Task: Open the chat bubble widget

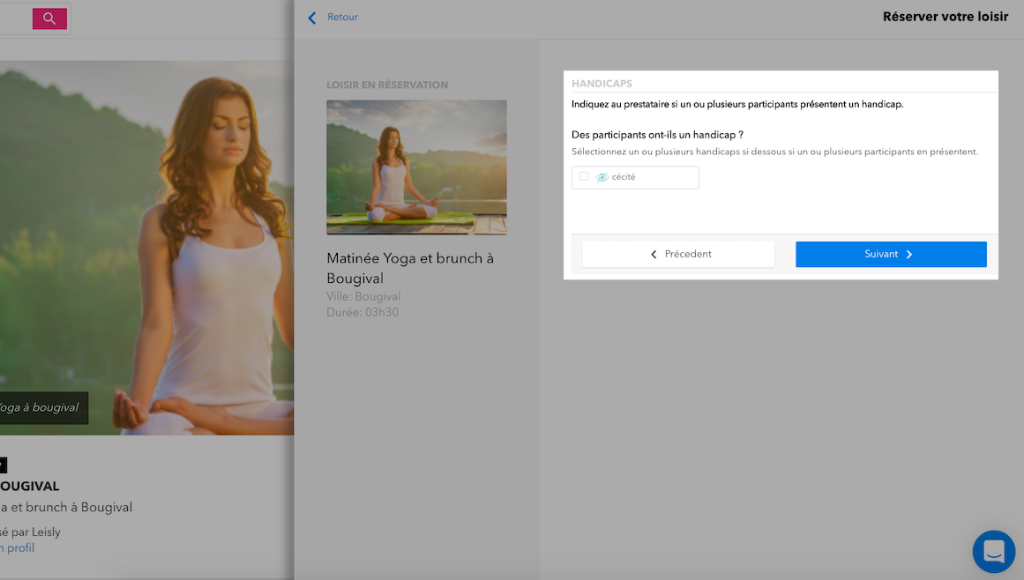Action: (x=993, y=551)
